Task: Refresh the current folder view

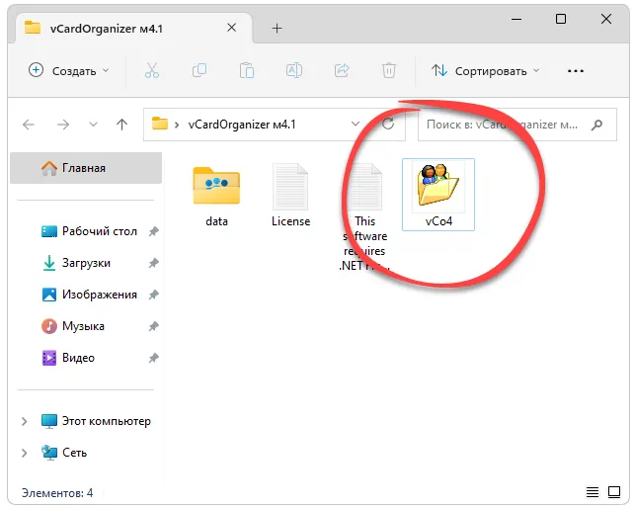Action: pos(388,124)
